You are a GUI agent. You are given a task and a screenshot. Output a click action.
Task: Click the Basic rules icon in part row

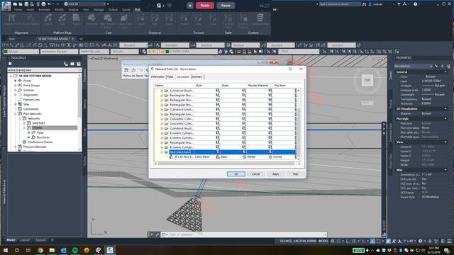[218, 157]
